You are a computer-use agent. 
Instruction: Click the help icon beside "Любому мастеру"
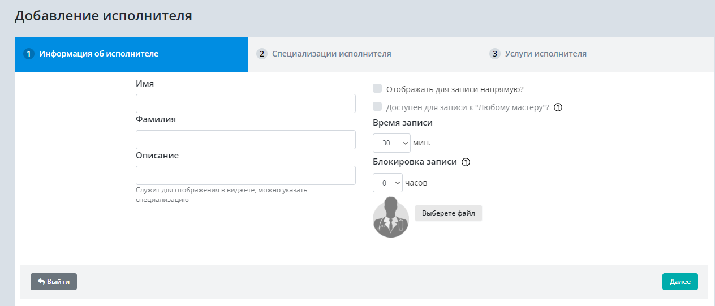[558, 107]
